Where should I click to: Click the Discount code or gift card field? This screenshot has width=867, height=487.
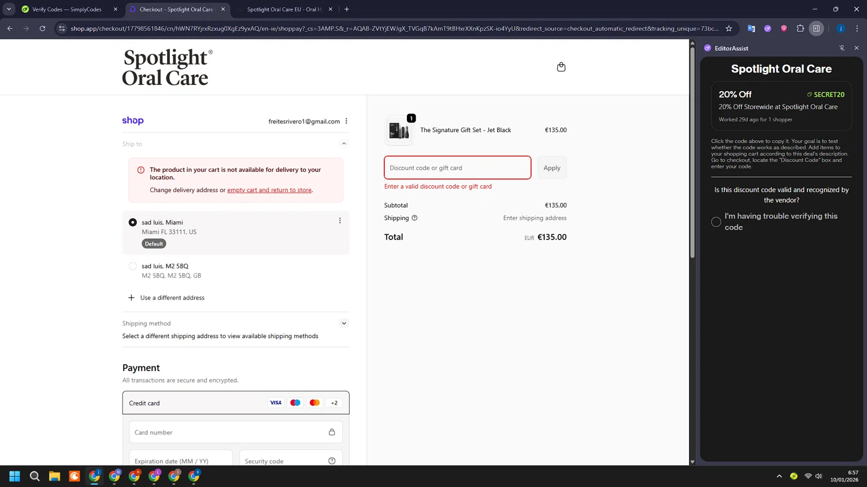click(x=458, y=168)
